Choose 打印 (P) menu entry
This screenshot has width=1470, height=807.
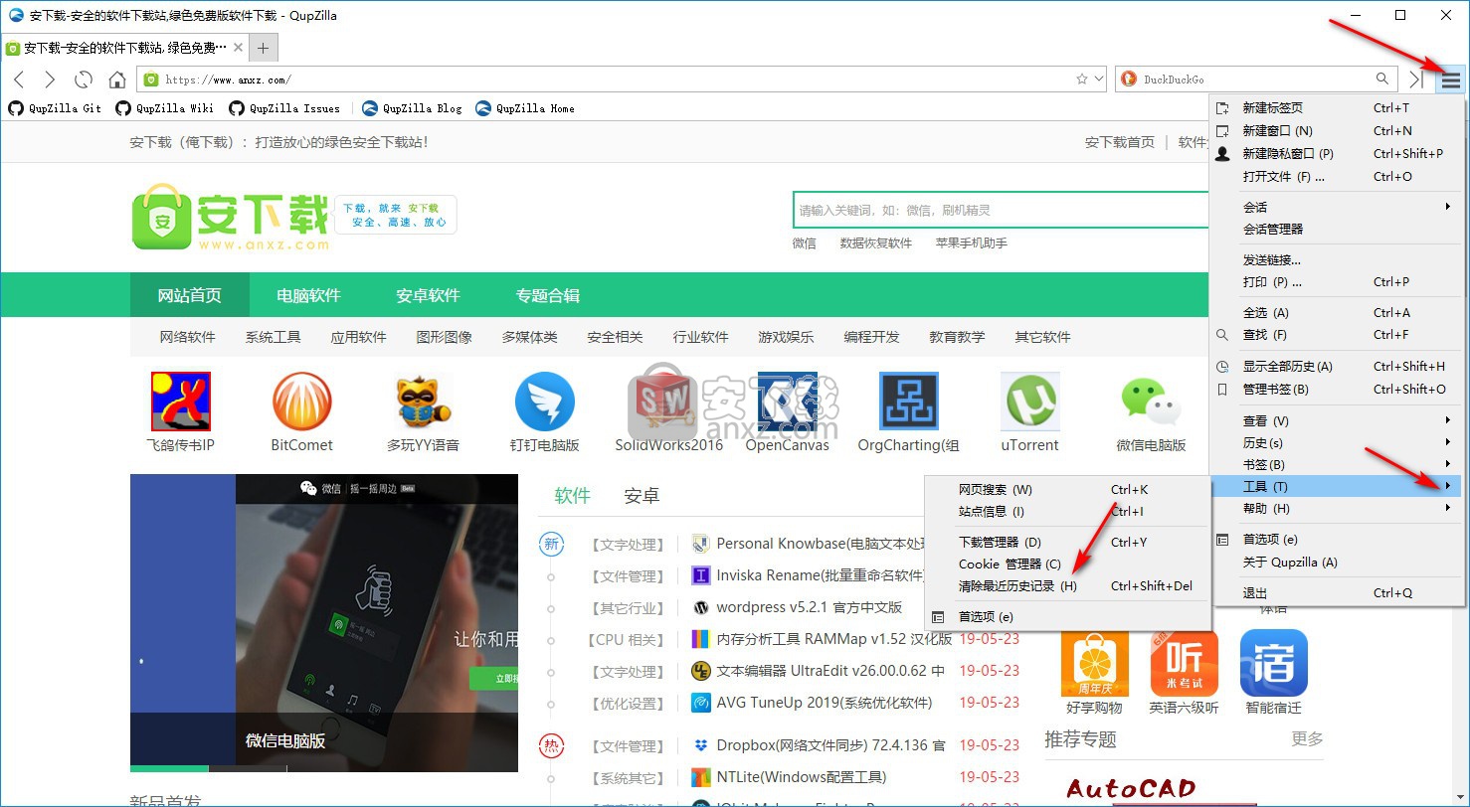[1334, 281]
